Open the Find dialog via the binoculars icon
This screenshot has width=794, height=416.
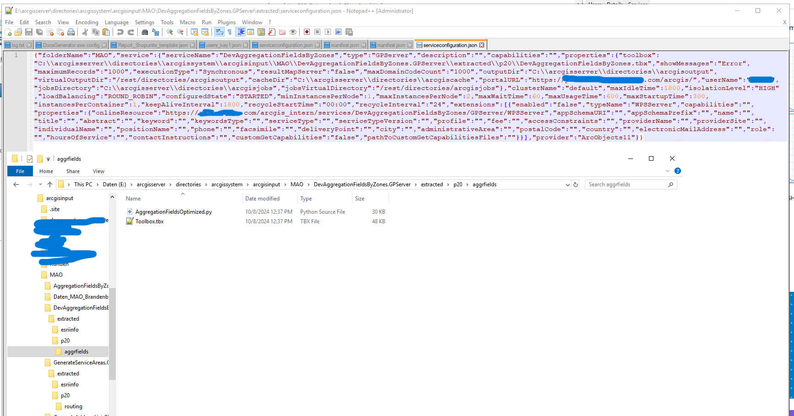(x=144, y=32)
